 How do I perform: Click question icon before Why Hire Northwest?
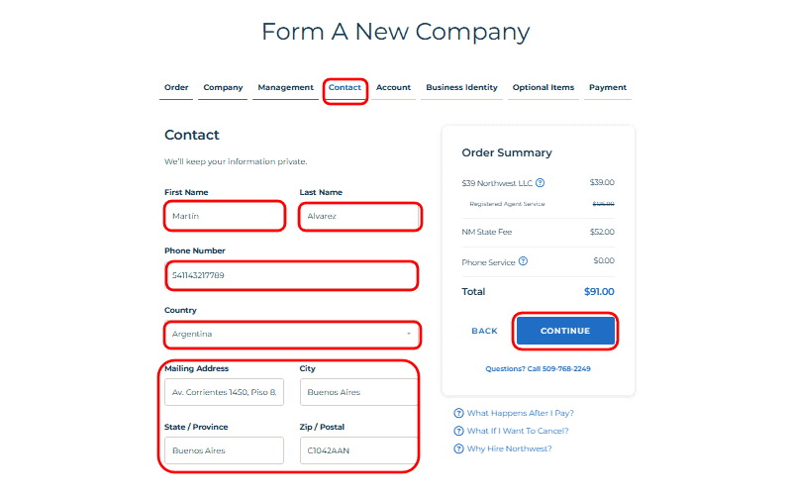(x=458, y=448)
